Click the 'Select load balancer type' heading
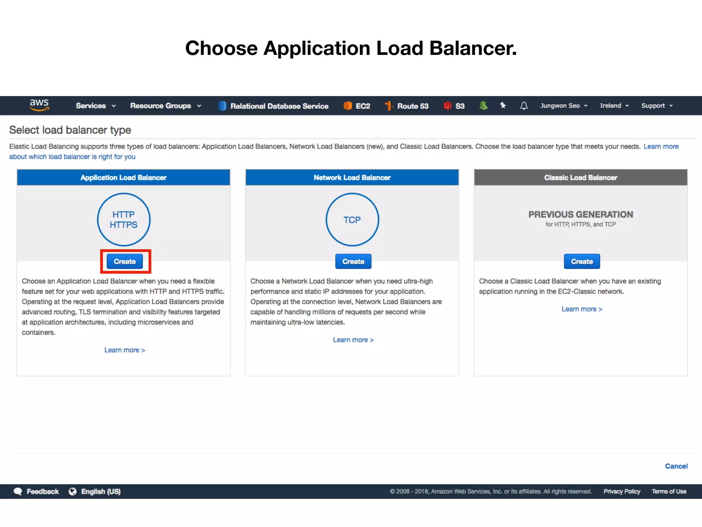The width and height of the screenshot is (702, 527). coord(70,130)
